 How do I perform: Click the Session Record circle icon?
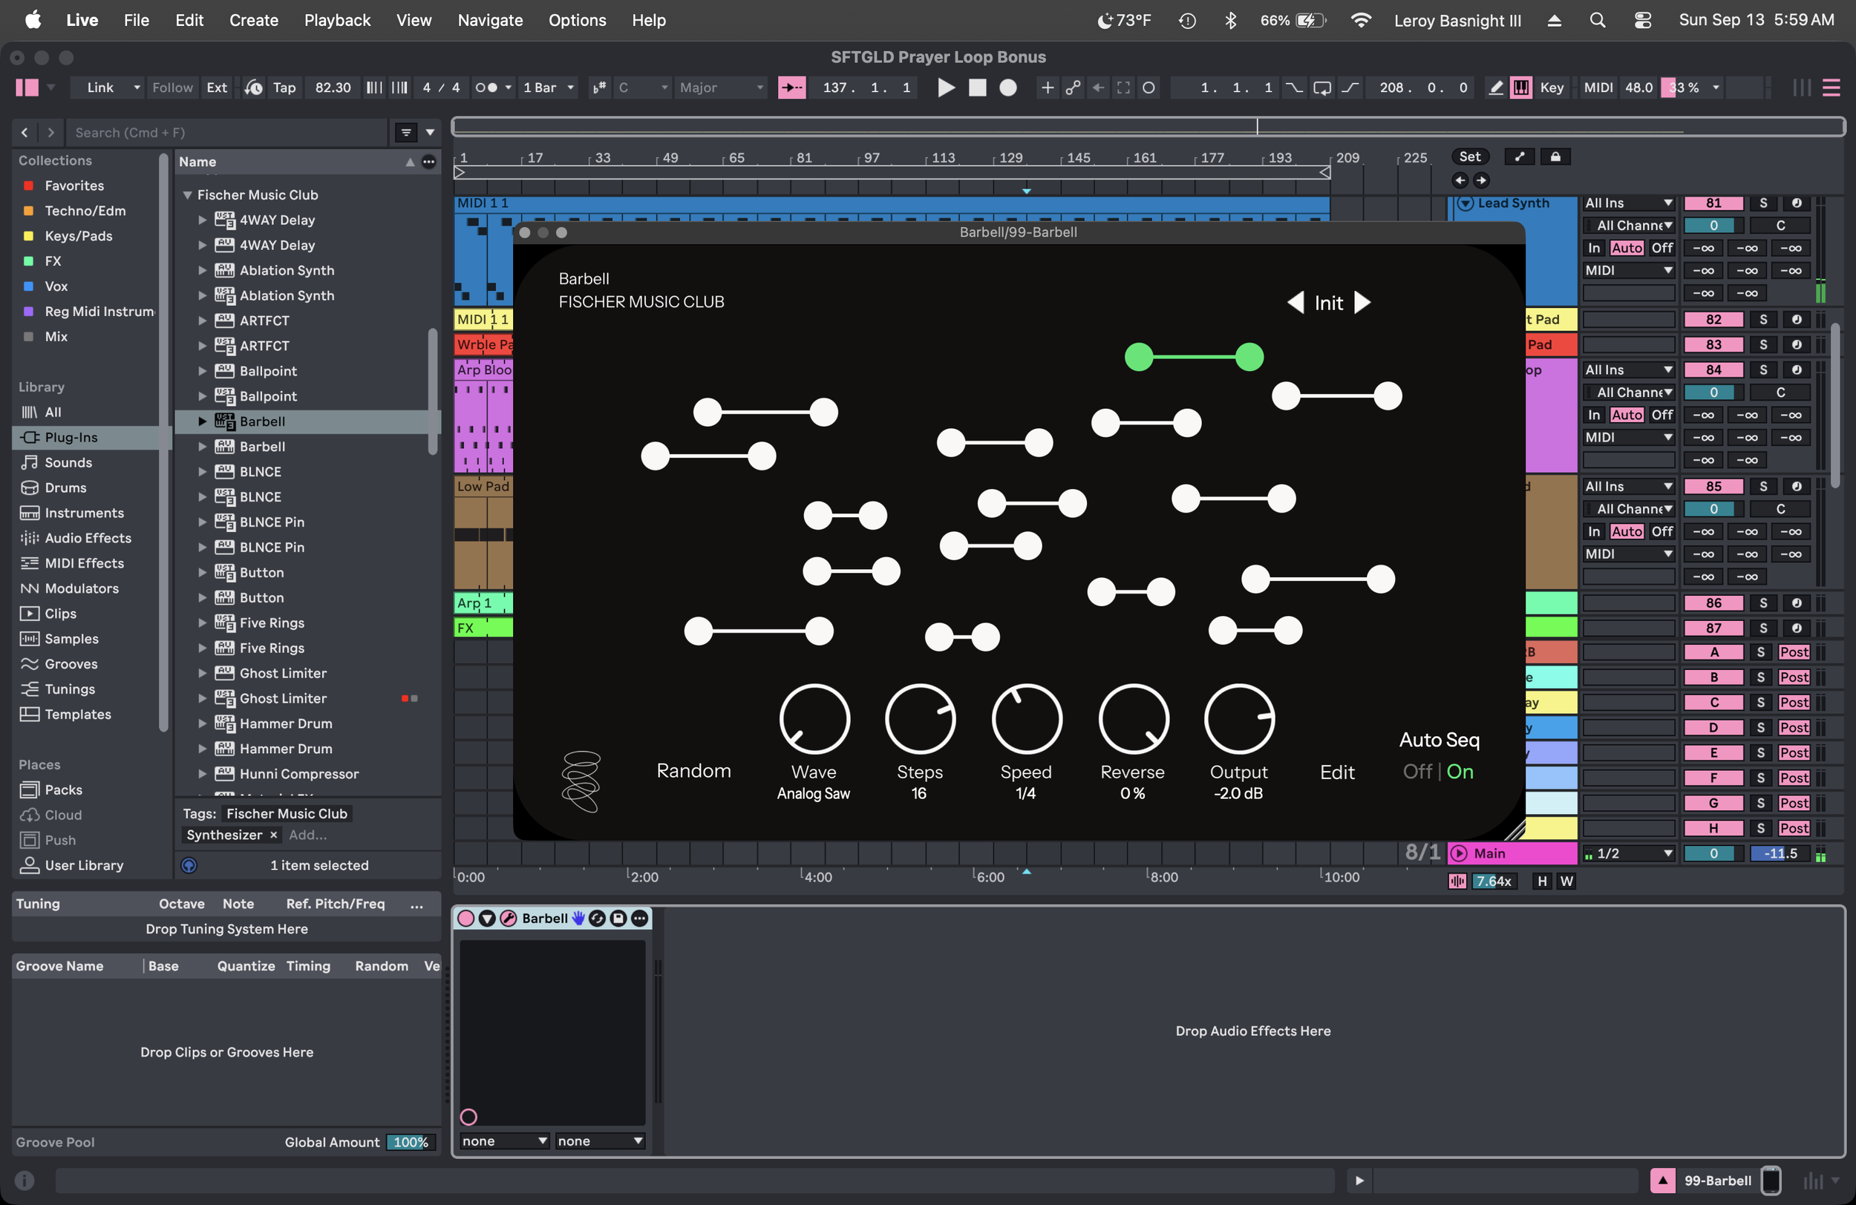pos(1148,88)
